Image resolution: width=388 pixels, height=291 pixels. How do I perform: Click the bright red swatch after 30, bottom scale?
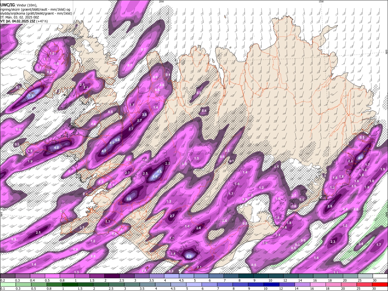379,284
